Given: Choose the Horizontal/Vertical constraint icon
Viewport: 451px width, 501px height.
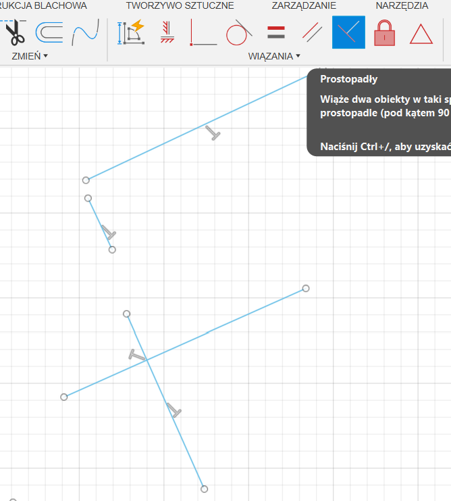Looking at the screenshot, I should 203,32.
